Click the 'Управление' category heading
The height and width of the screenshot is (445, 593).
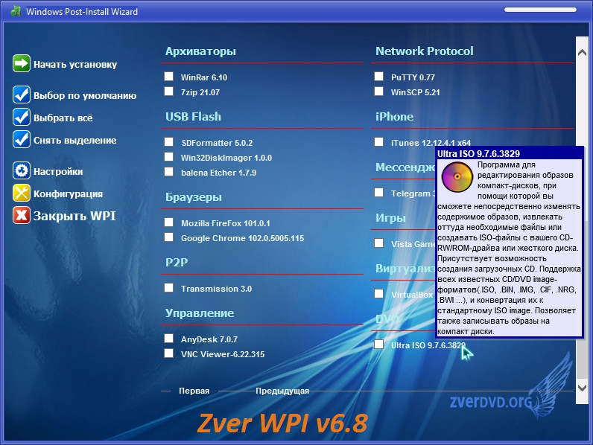[x=200, y=313]
